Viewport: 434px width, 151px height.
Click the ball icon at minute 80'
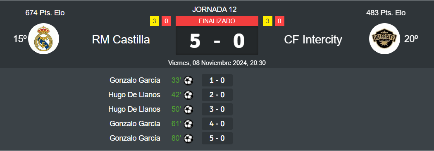pos(188,138)
